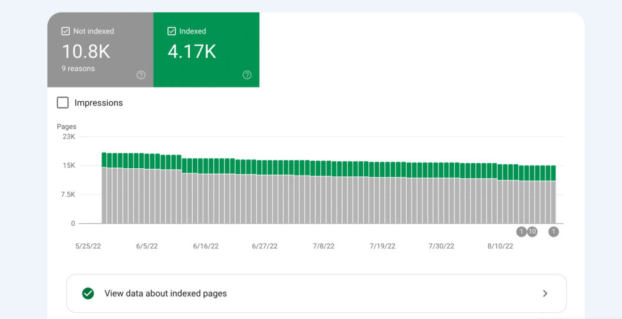Click the rightmost annotation marker under the chart
This screenshot has height=319, width=622.
click(554, 231)
